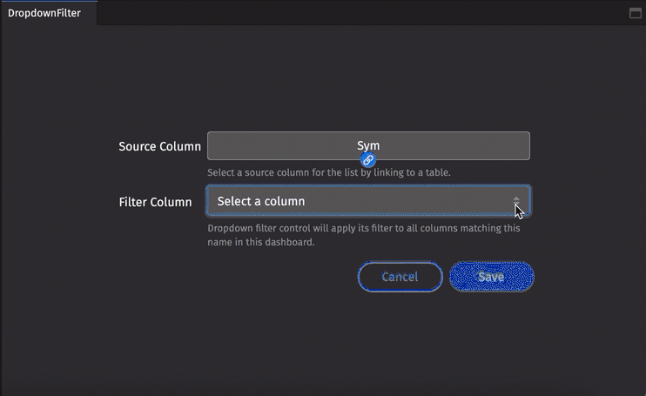Screen dimensions: 646x396
Task: Click the Filter Column label
Action: tap(155, 202)
